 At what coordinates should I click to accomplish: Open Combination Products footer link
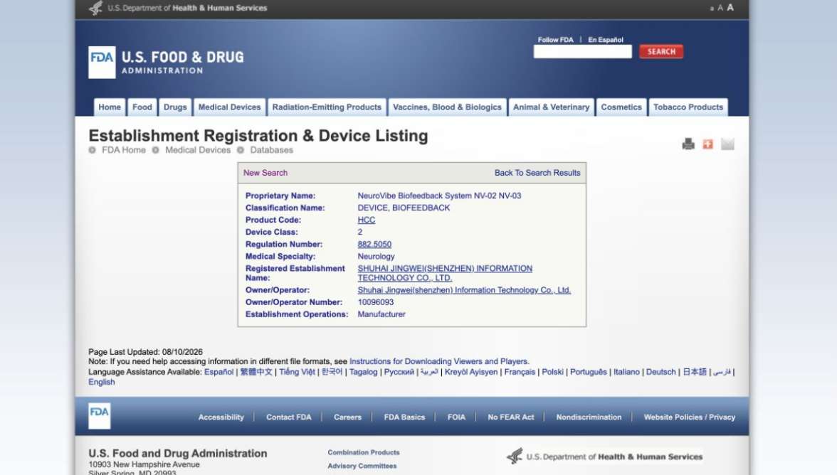click(364, 453)
